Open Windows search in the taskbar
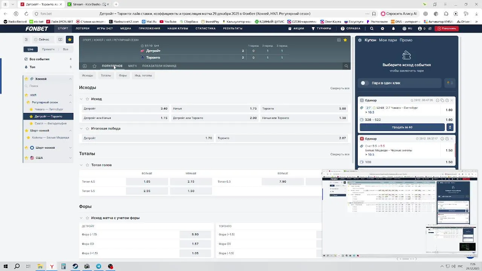Image resolution: width=482 pixels, height=271 pixels. [17, 266]
